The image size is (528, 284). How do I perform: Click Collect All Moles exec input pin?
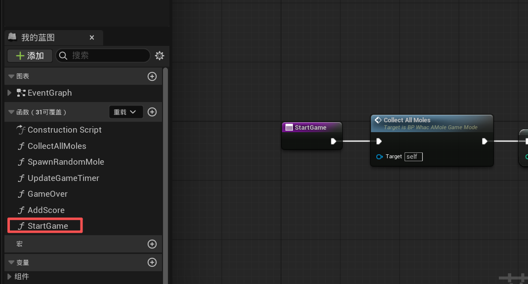click(379, 141)
